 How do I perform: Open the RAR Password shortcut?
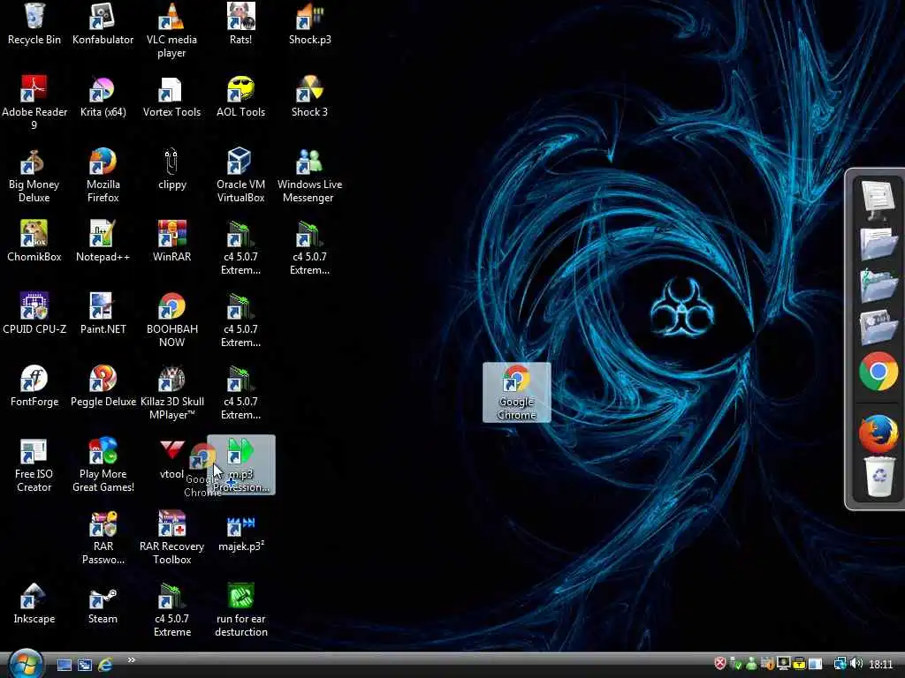103,538
